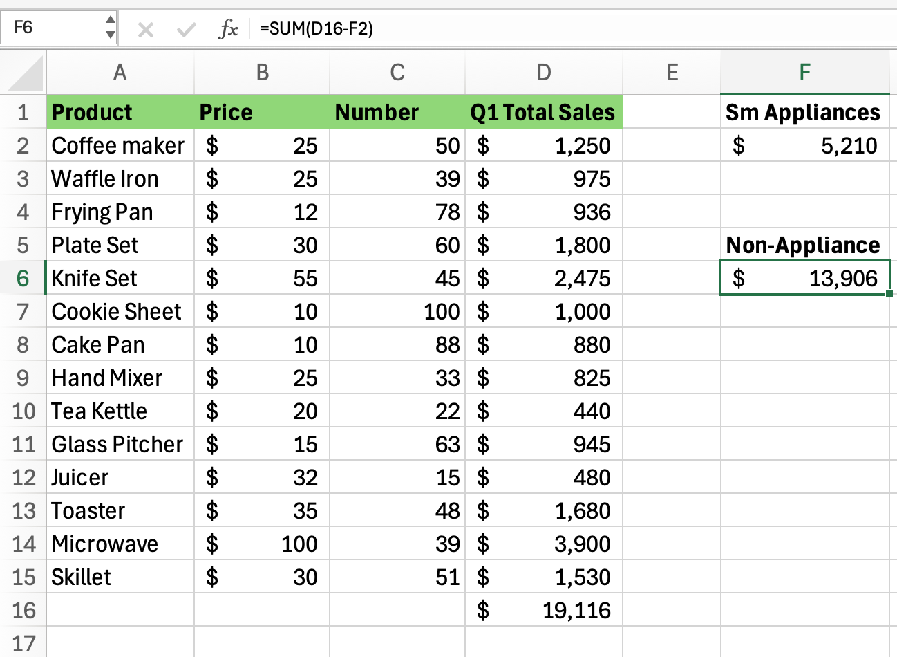The image size is (897, 657).
Task: Click the confirm entry checkmark icon
Action: tap(186, 29)
